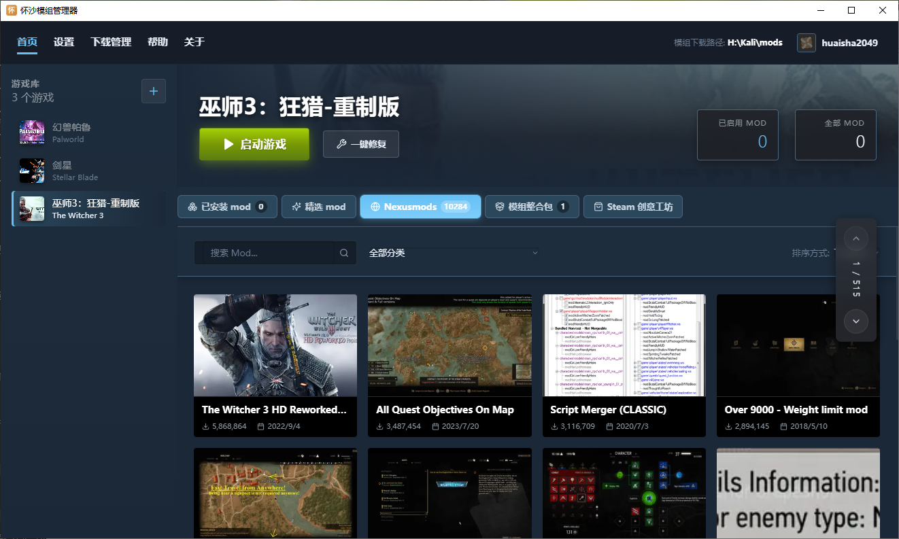This screenshot has height=539, width=899.
Task: Click the 游戏库 heading
Action: (25, 84)
